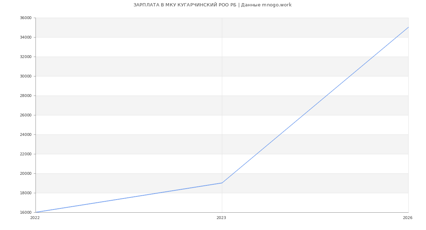
Task: Select the 32000 y-axis label
Action: 26,57
